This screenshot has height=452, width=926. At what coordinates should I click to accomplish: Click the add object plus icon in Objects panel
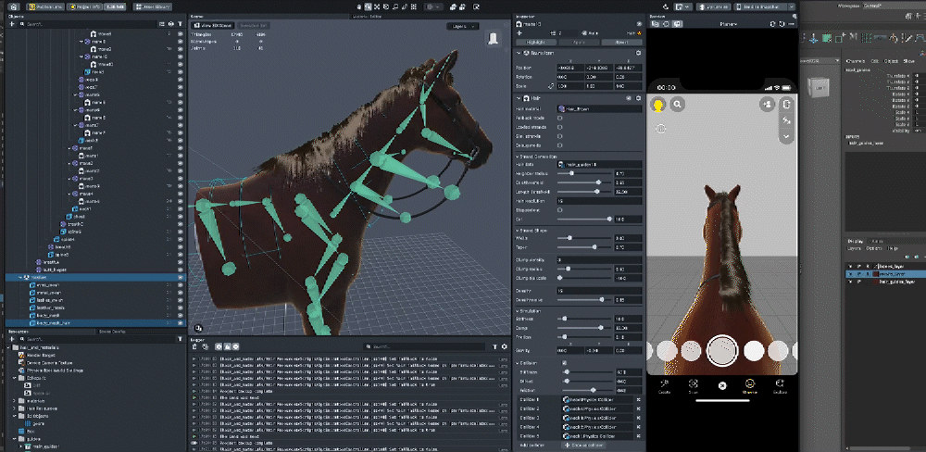(12, 24)
